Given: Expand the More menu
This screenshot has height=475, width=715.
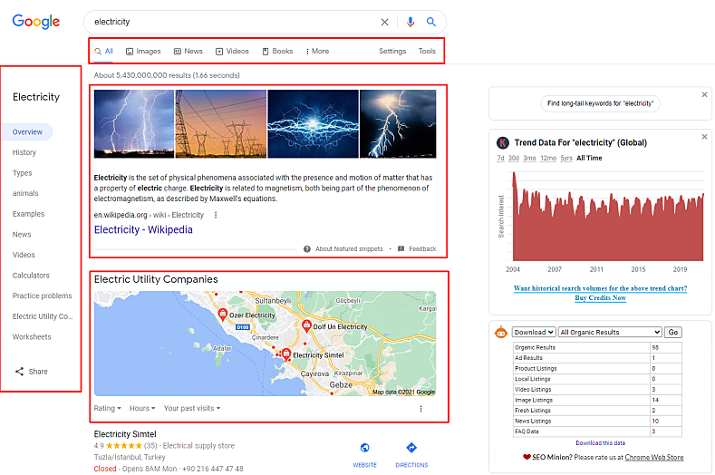Looking at the screenshot, I should tap(317, 51).
